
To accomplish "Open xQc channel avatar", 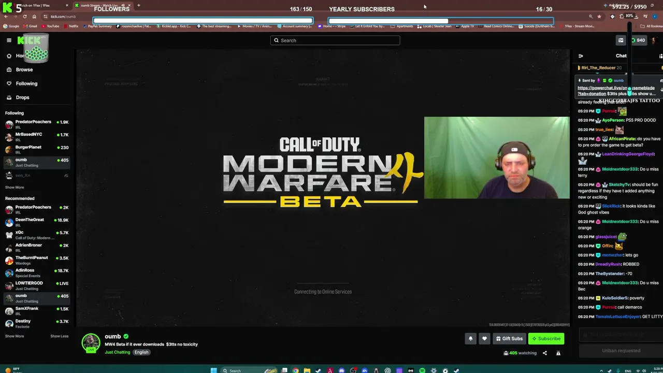I will coord(9,235).
